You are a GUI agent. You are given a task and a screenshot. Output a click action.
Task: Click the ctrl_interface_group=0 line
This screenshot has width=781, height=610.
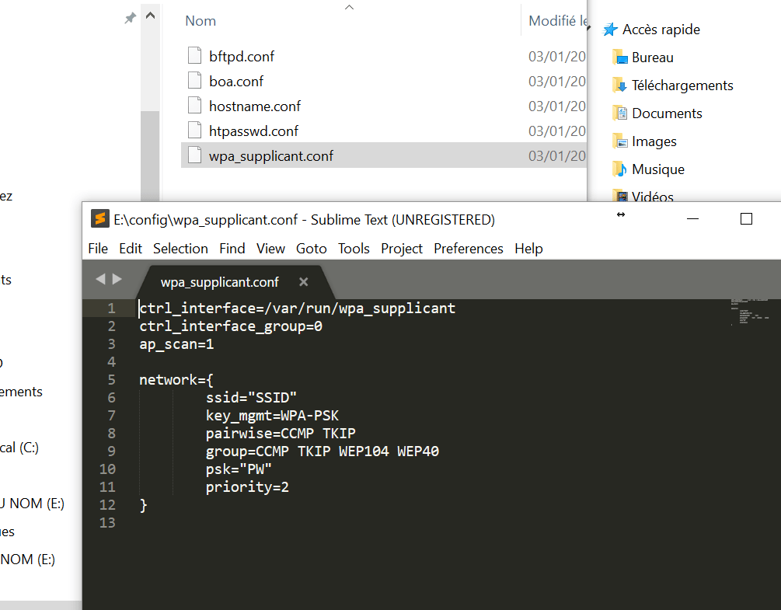[231, 326]
